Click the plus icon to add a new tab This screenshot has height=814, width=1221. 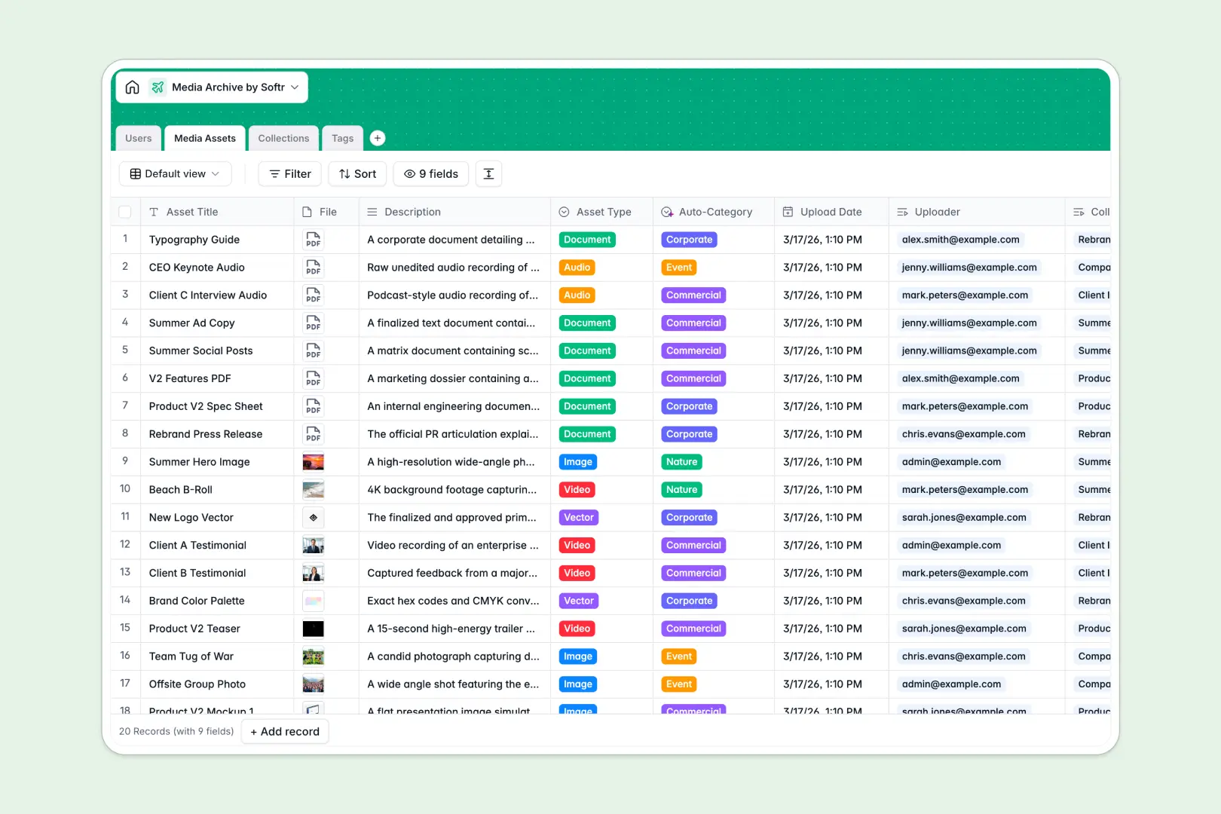point(377,138)
